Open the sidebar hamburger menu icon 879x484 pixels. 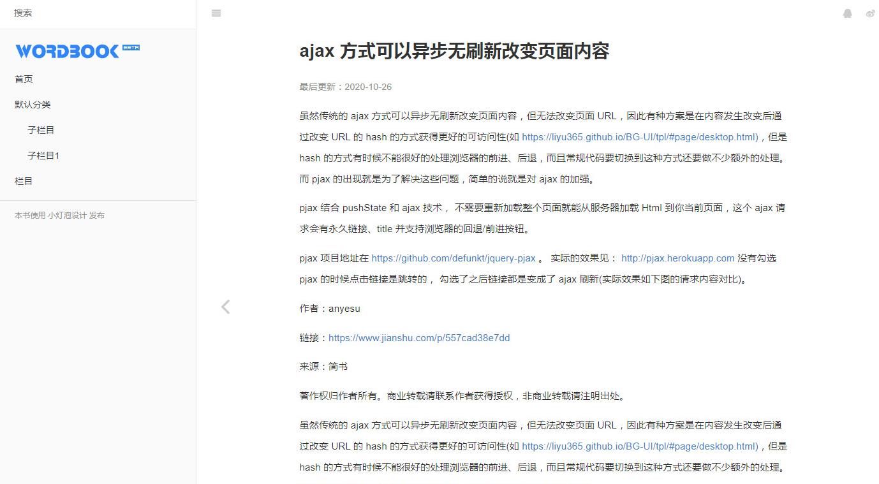click(x=216, y=13)
